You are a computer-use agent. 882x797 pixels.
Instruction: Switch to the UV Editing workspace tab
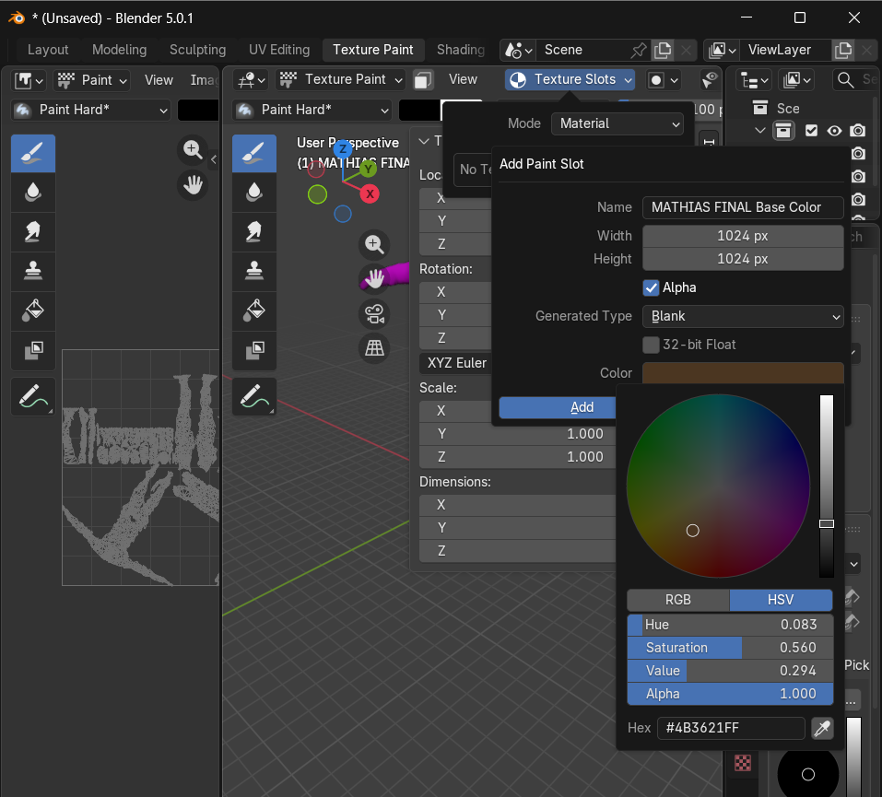[278, 50]
